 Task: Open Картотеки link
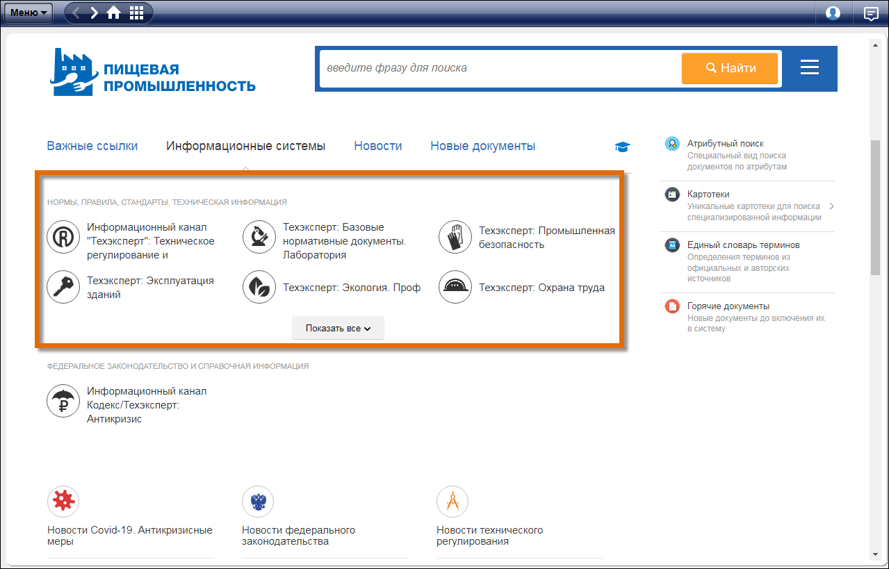pos(708,195)
